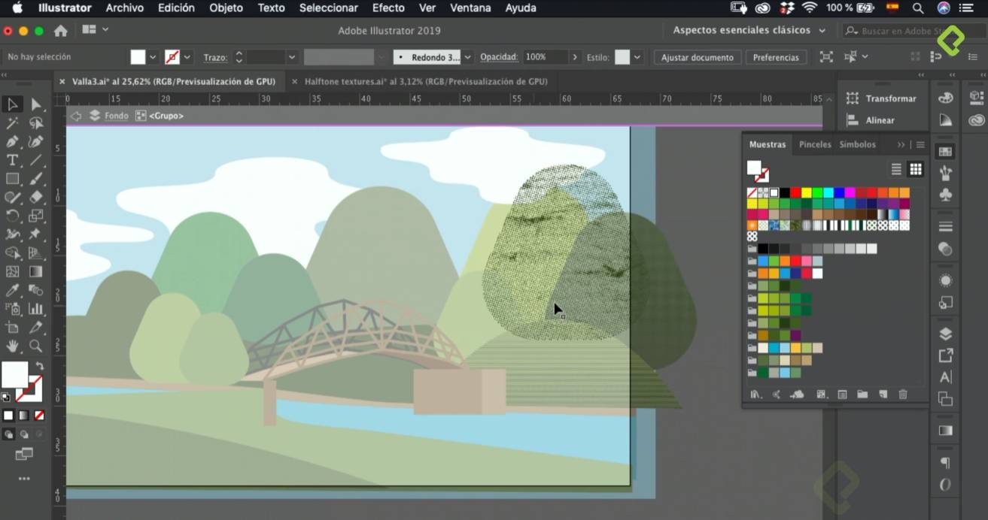Image resolution: width=988 pixels, height=520 pixels.
Task: Open the Symbols panel club icon
Action: coord(946,195)
